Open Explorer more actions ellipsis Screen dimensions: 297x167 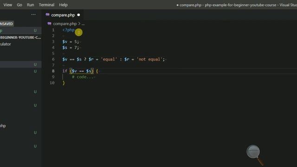(x=33, y=14)
